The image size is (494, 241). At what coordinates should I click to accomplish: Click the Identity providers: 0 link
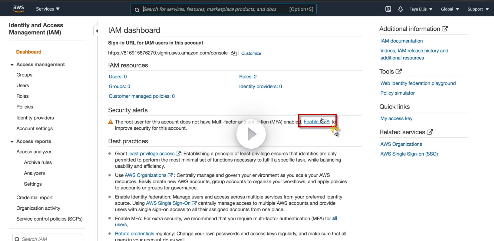(261, 87)
